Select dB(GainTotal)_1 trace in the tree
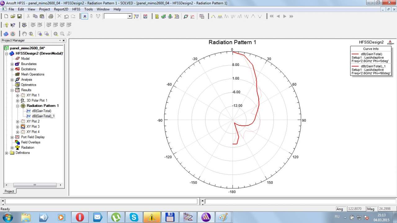 click(x=43, y=116)
